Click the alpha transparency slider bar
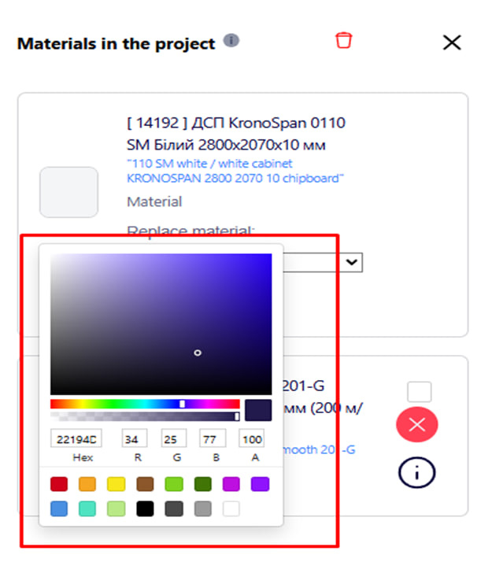 click(x=145, y=416)
